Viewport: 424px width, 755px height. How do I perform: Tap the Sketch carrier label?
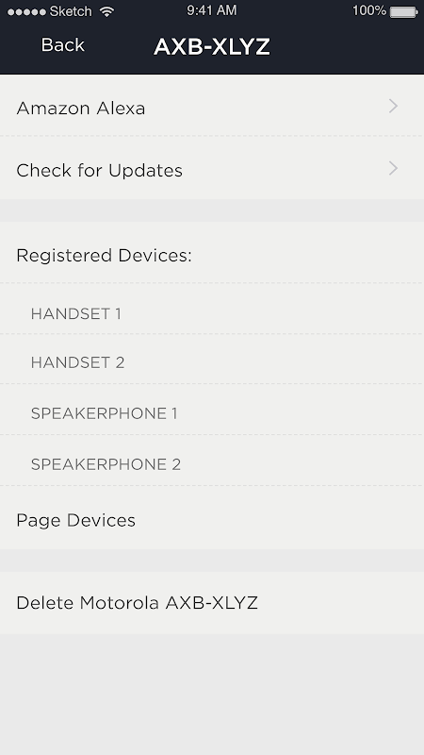click(70, 11)
